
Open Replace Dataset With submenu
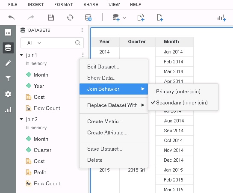[114, 105]
